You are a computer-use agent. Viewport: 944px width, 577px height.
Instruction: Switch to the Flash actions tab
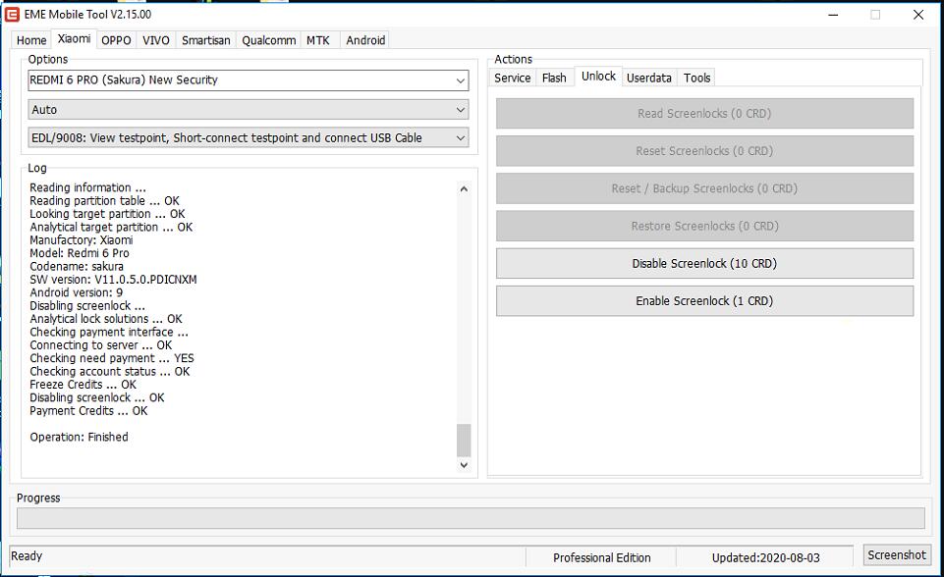(554, 78)
